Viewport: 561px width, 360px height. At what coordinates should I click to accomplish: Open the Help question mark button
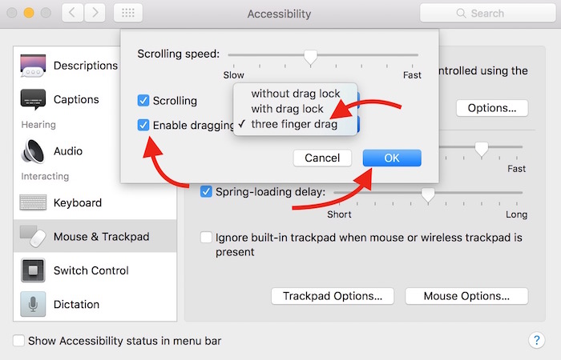click(x=537, y=340)
